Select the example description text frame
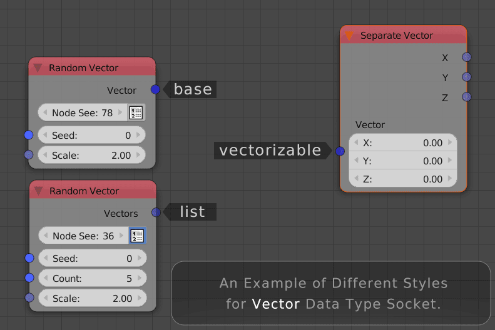The width and height of the screenshot is (495, 330). click(x=330, y=293)
